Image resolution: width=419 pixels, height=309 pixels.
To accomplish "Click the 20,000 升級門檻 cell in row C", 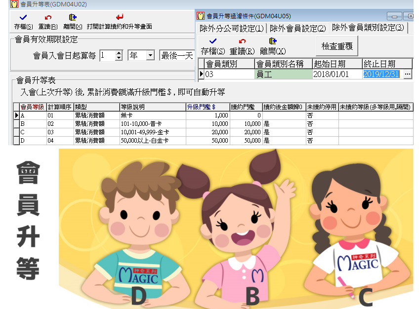I will point(208,132).
